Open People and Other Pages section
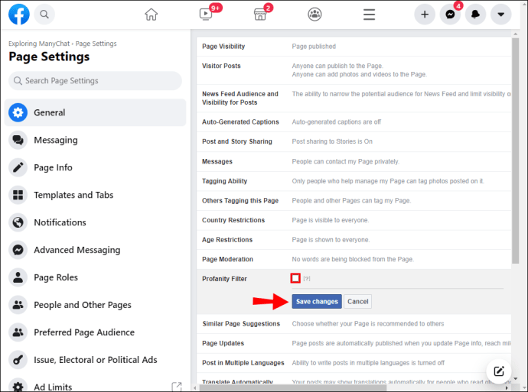 [96, 305]
